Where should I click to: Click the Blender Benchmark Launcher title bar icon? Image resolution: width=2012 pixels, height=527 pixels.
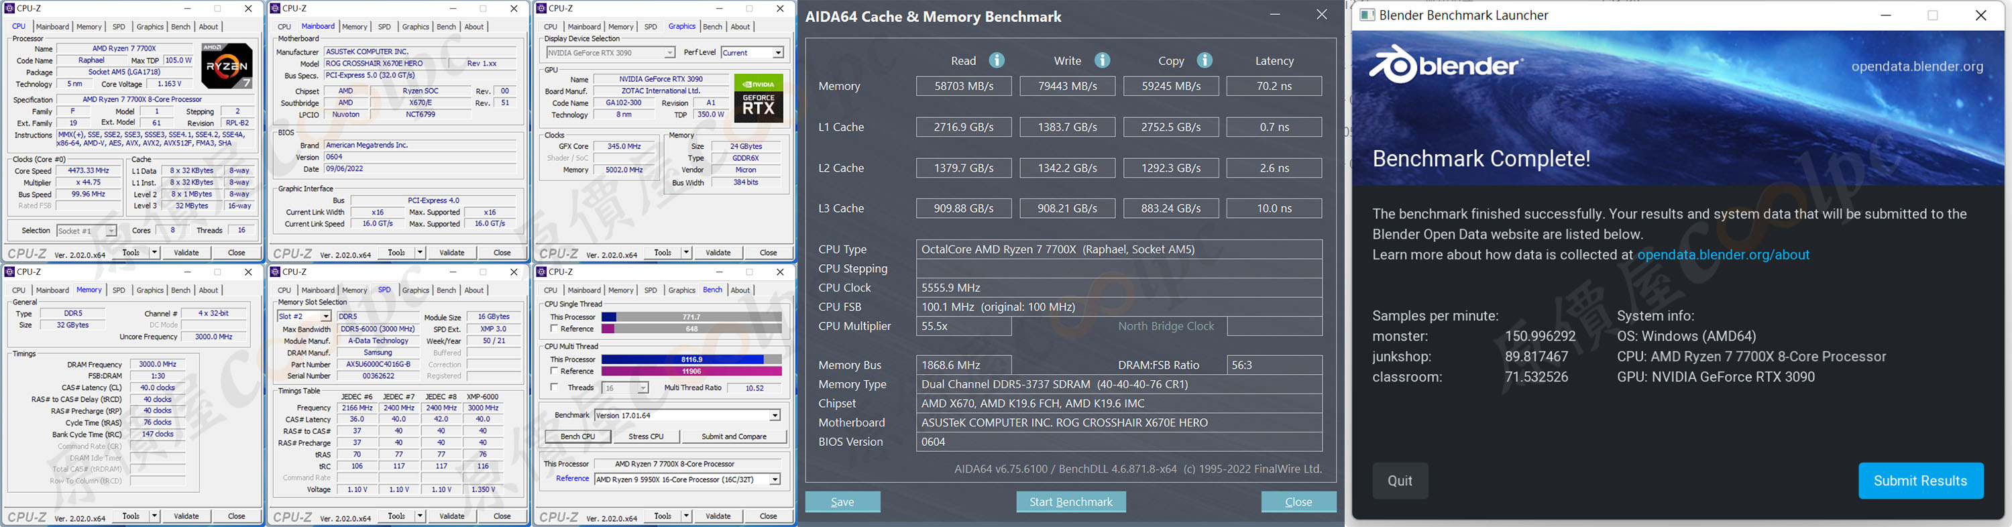point(1367,15)
